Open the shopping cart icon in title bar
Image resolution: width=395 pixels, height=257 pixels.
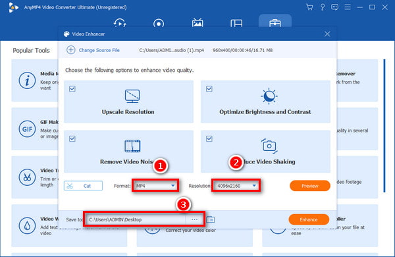click(309, 7)
